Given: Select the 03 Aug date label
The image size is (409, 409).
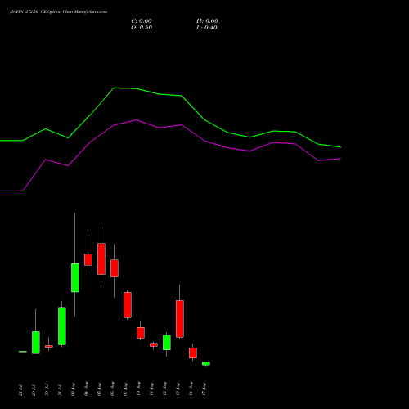Looking at the screenshot, I should coord(73,389).
